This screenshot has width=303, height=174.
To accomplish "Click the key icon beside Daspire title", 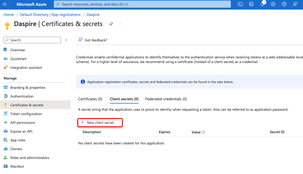I will (7, 25).
